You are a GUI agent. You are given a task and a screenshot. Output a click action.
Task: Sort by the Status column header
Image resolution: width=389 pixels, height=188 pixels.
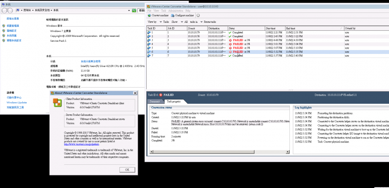click(x=246, y=28)
